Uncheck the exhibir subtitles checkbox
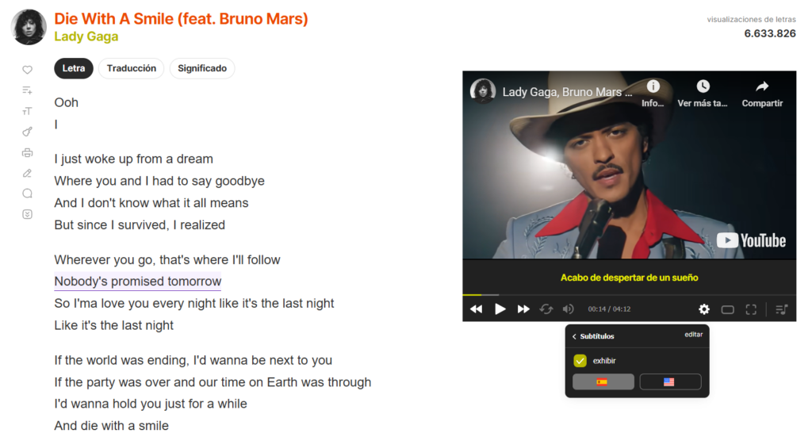Screen dimensions: 812x437 tap(580, 360)
